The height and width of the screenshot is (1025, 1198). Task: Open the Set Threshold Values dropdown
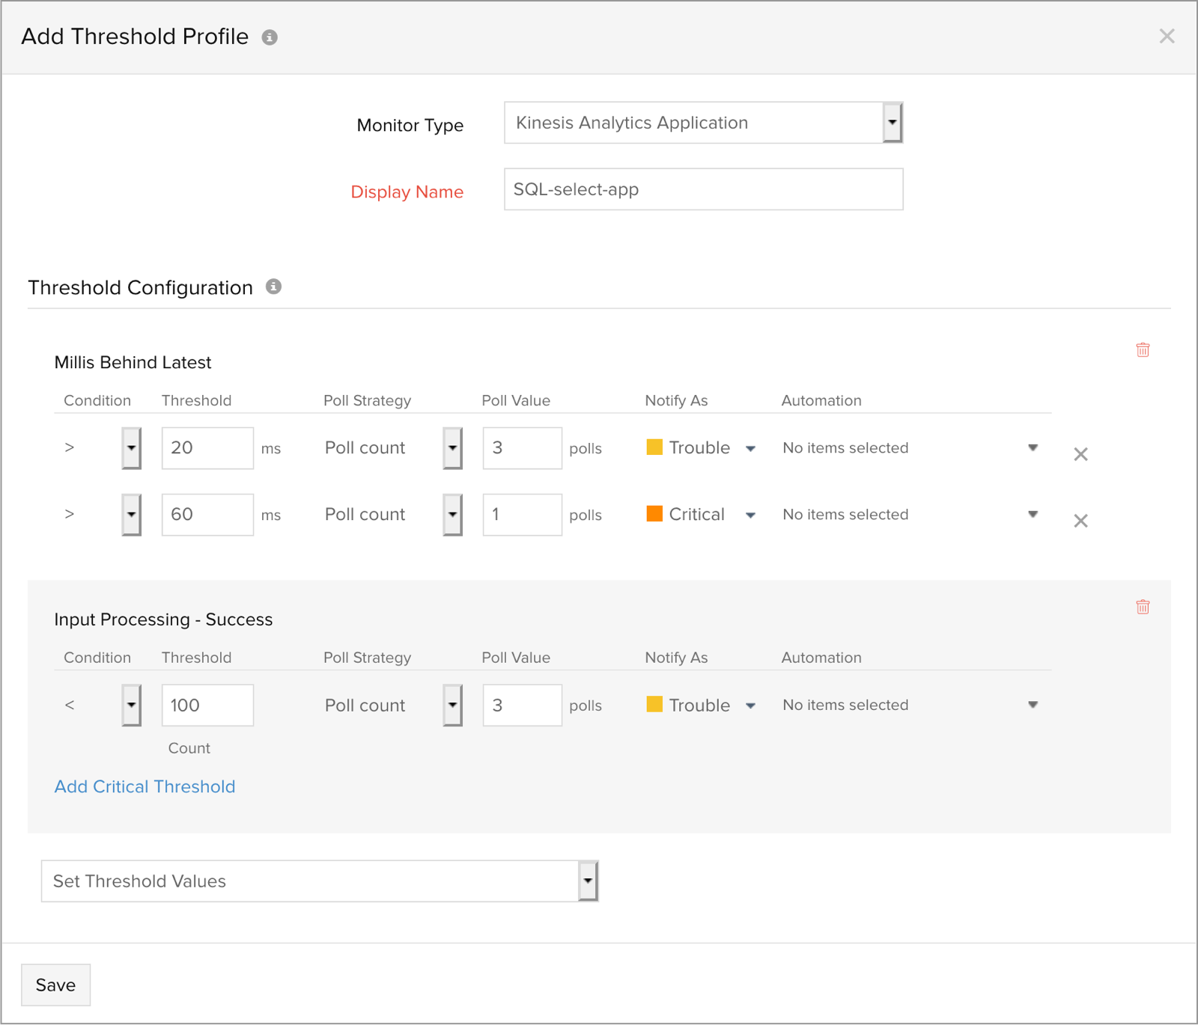(588, 881)
